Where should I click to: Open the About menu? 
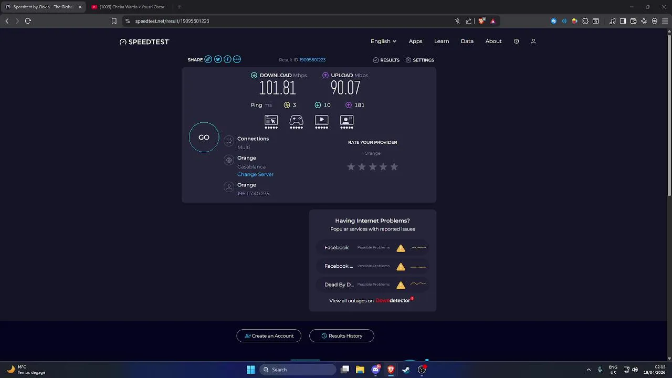[x=493, y=41]
